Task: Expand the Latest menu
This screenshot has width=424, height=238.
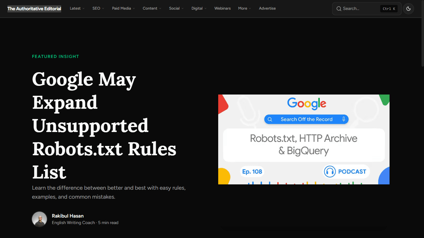Action: click(x=77, y=8)
